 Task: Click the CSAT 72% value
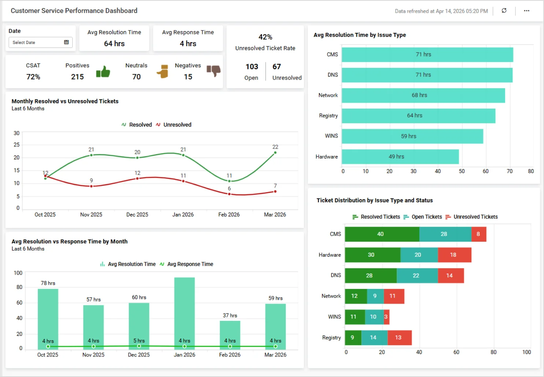coord(33,77)
